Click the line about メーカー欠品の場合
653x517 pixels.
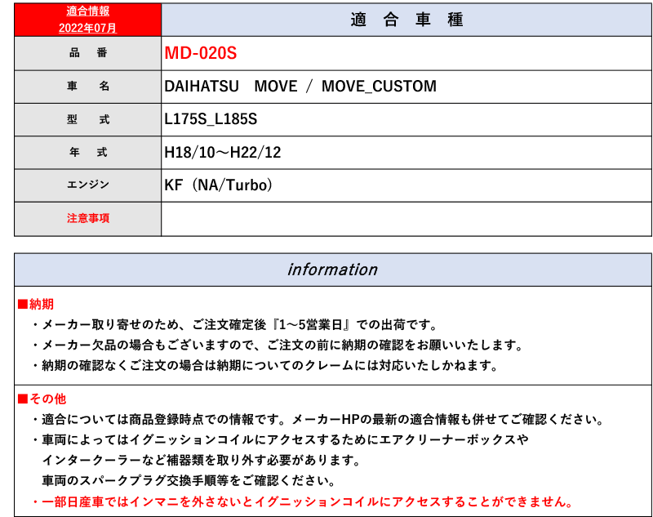click(278, 345)
